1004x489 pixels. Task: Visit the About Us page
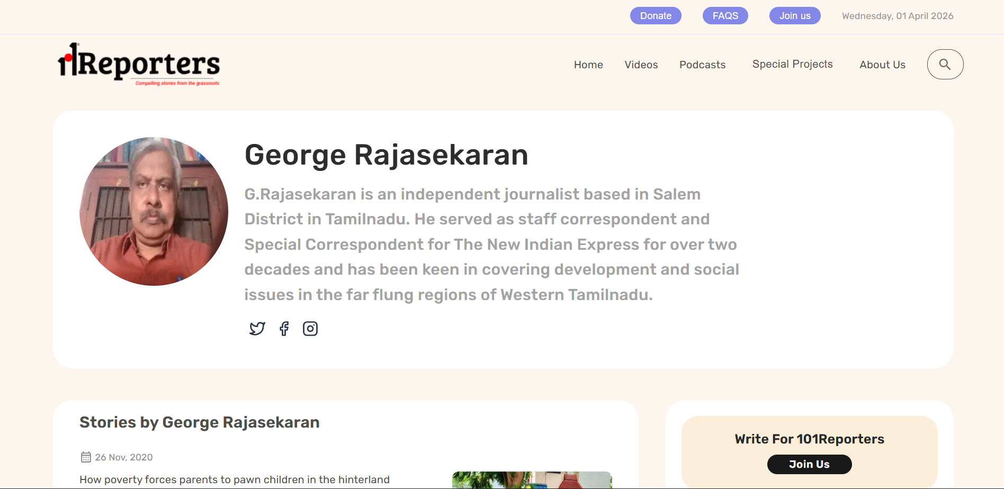tap(882, 65)
